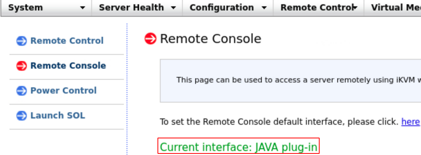Image resolution: width=421 pixels, height=155 pixels.
Task: Click the Remote Control menu's dropdown arrow
Action: pyautogui.click(x=354, y=8)
